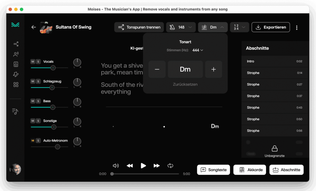Click the playback progress bar
316x191 pixels.
click(144, 174)
